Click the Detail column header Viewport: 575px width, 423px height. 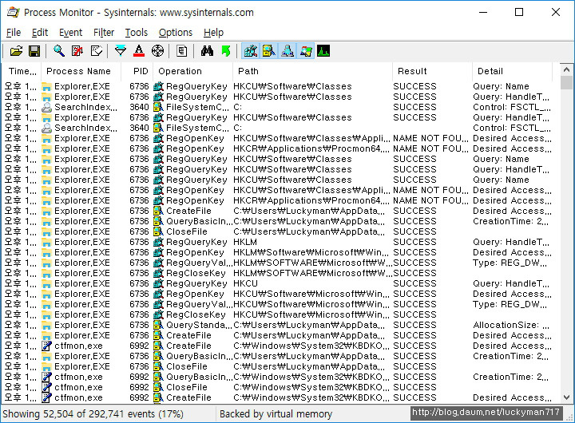512,71
